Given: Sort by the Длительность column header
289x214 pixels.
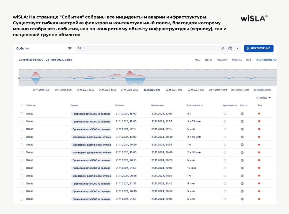Looking at the screenshot, I should (195, 105).
